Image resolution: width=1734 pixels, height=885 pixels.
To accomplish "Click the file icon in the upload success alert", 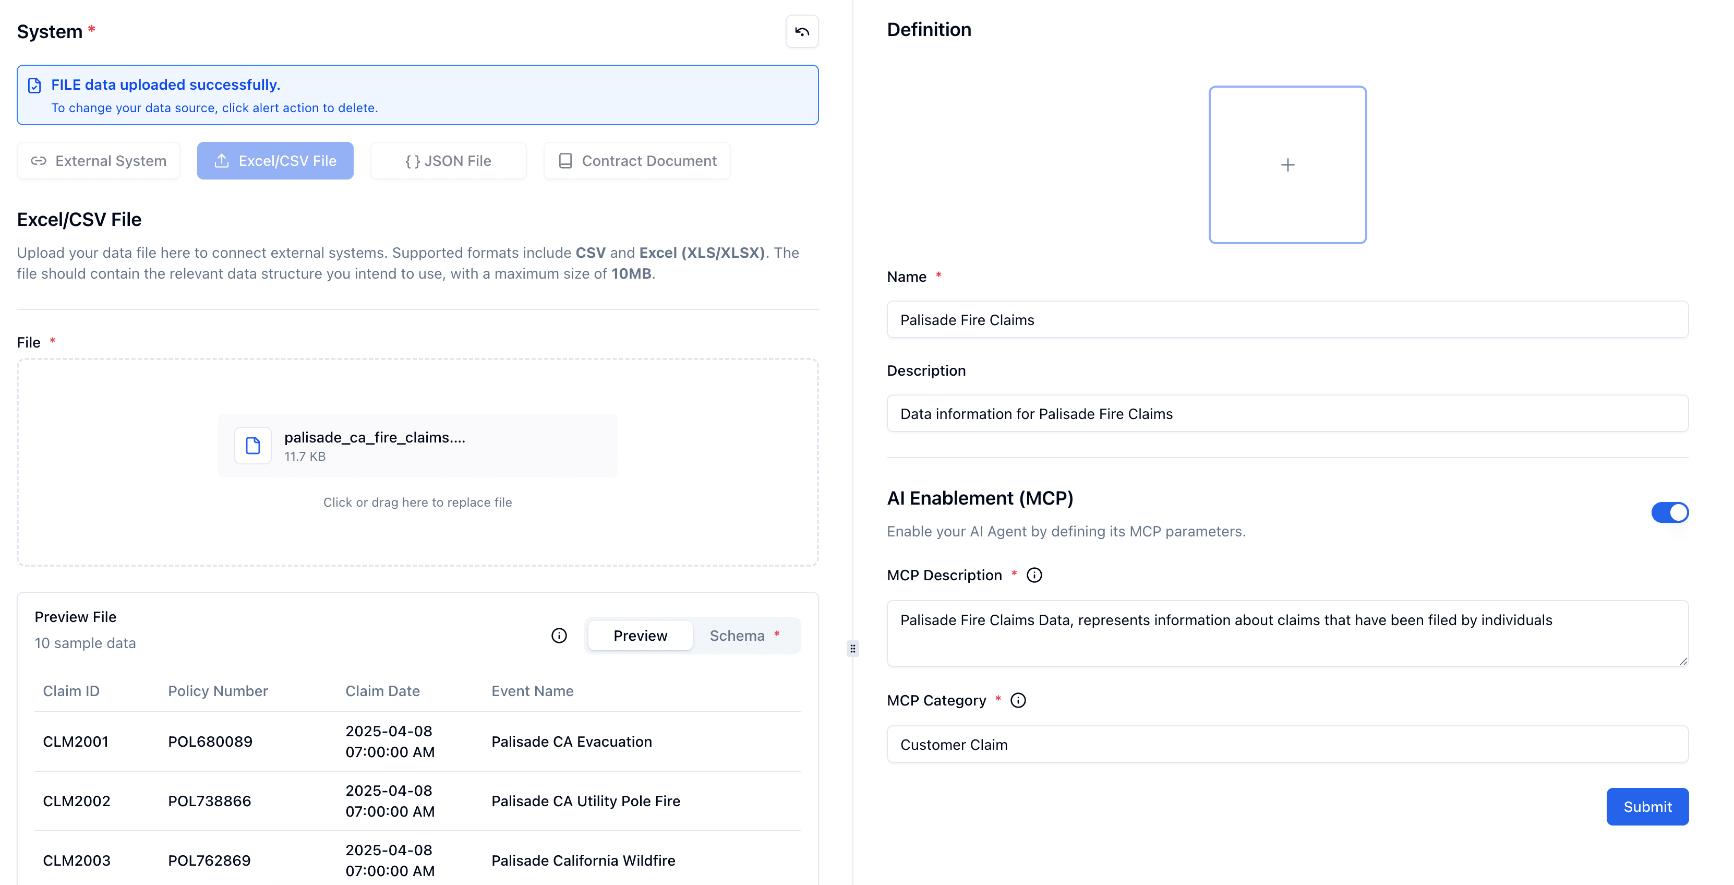I will 34,85.
